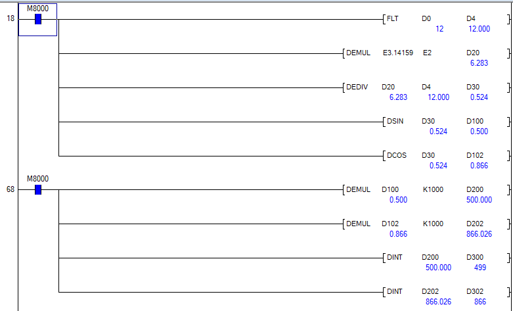Select rung number 18

tap(10, 19)
